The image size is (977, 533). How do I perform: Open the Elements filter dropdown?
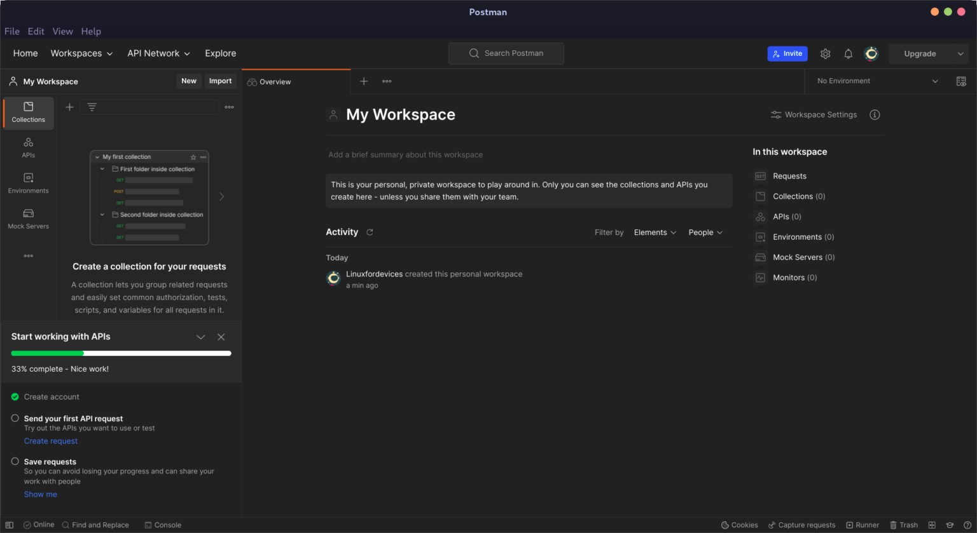pyautogui.click(x=655, y=232)
